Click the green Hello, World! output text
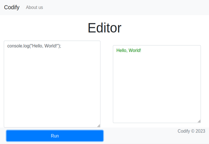This screenshot has width=209, height=144. [129, 50]
